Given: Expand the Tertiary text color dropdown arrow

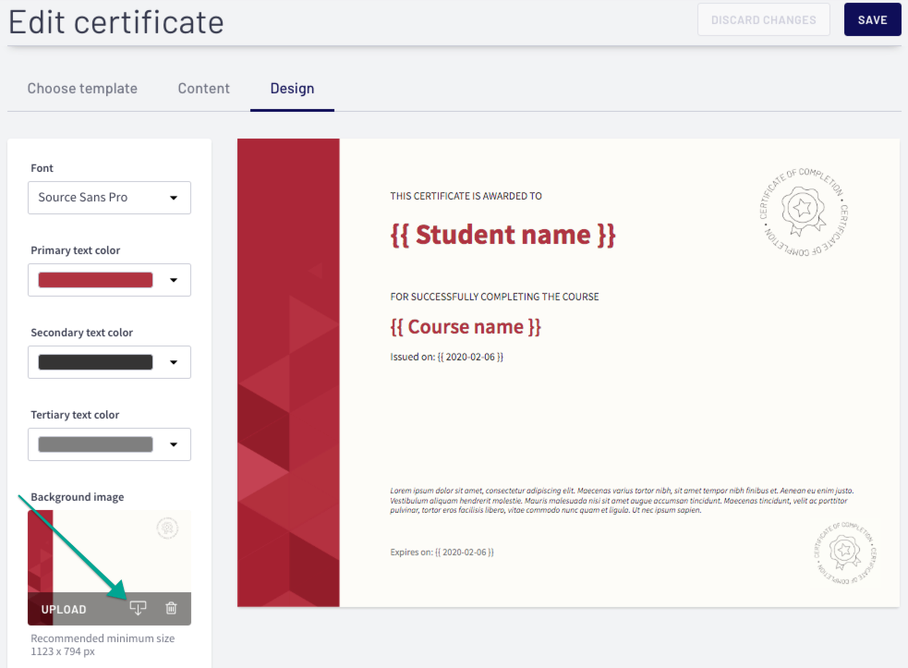Looking at the screenshot, I should [173, 444].
